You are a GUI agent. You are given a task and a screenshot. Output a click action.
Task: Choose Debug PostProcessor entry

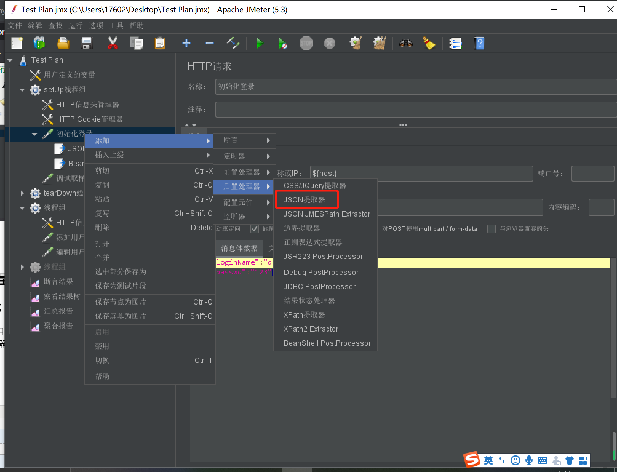tap(325, 273)
